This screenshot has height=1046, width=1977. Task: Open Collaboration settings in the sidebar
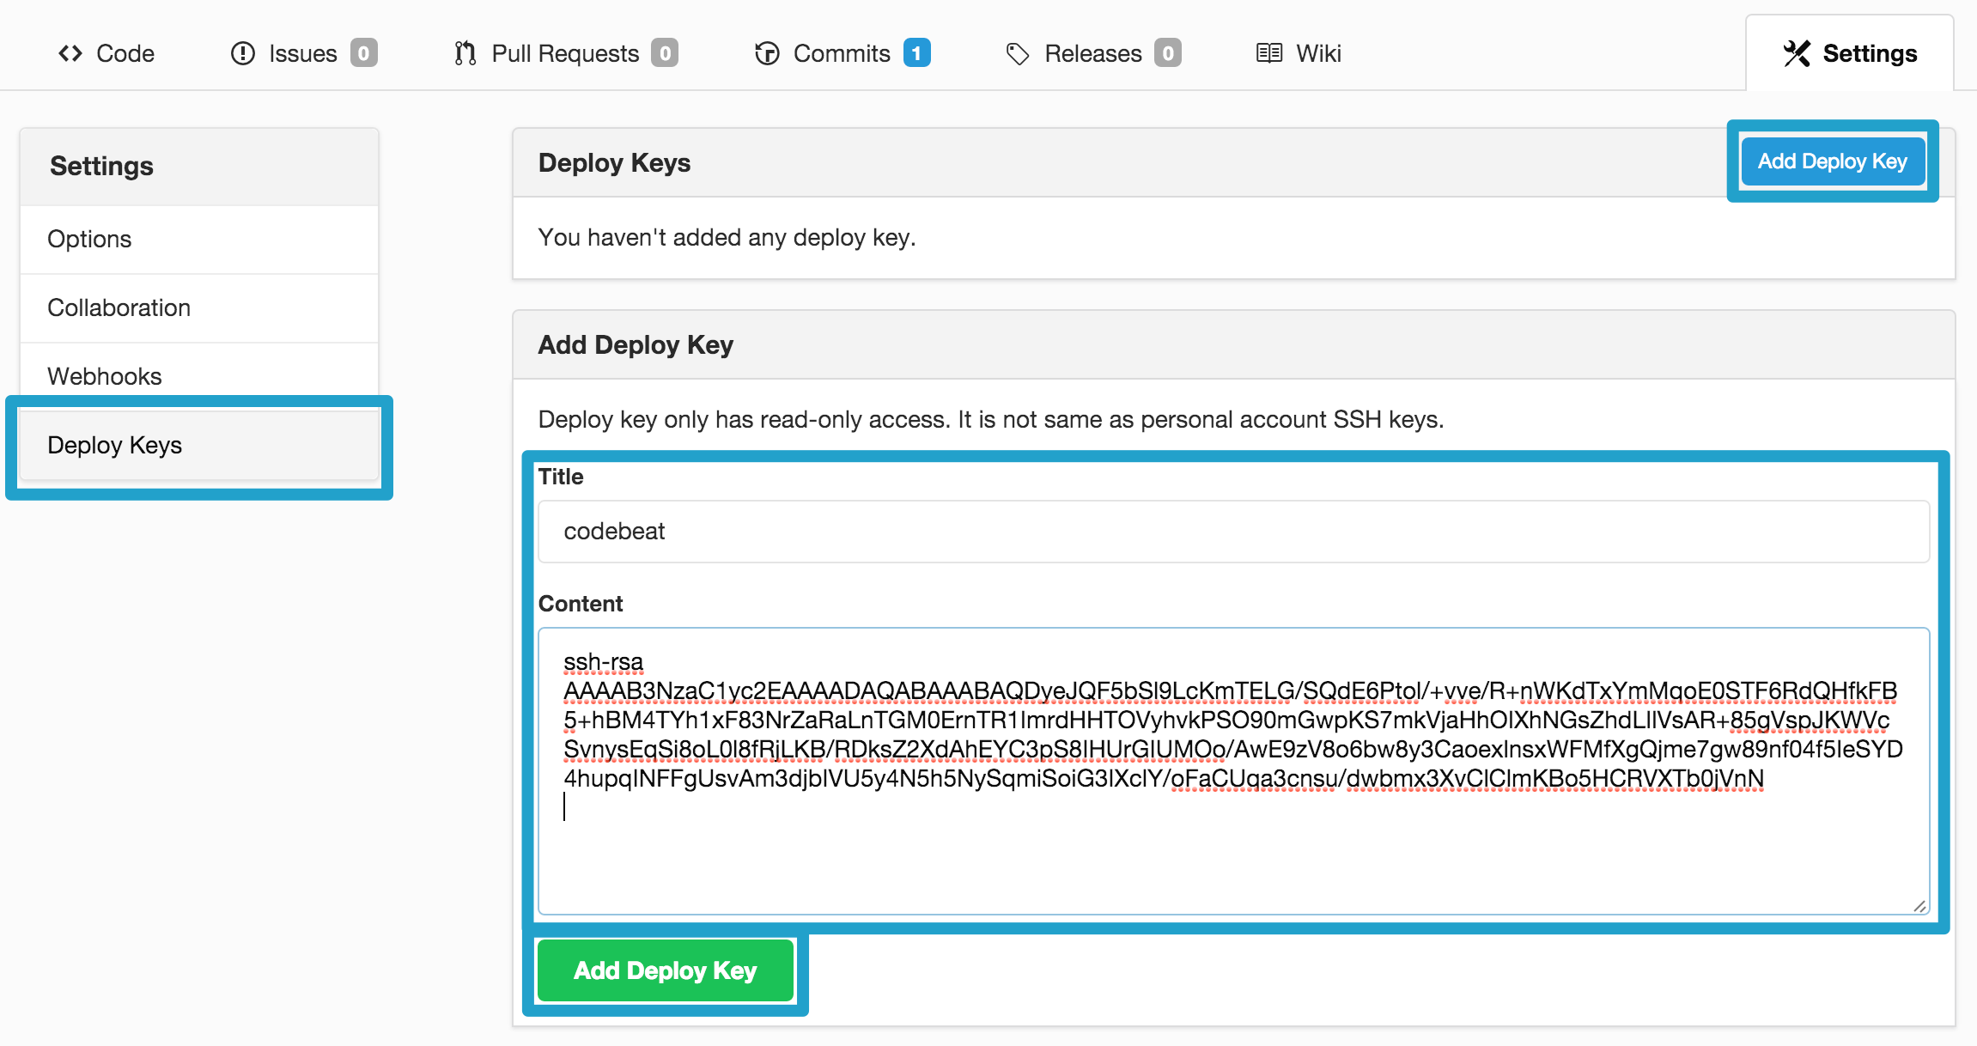[119, 307]
